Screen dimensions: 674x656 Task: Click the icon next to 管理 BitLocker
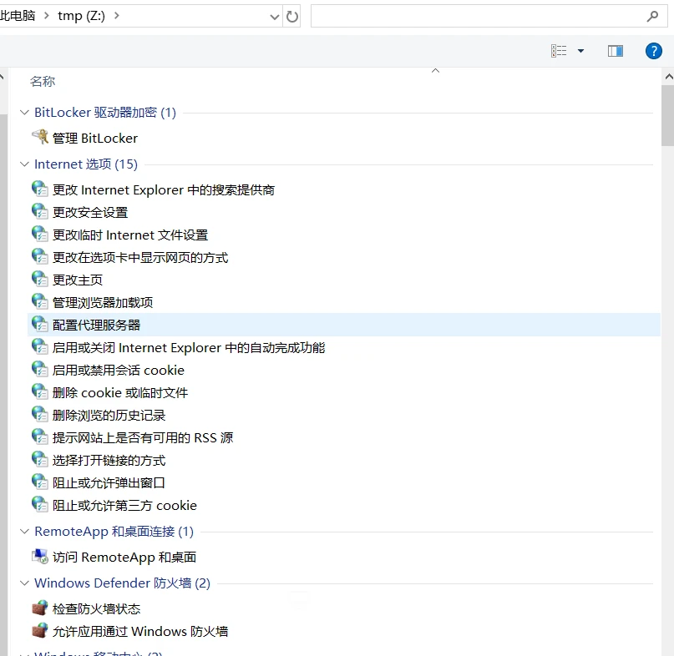point(40,137)
